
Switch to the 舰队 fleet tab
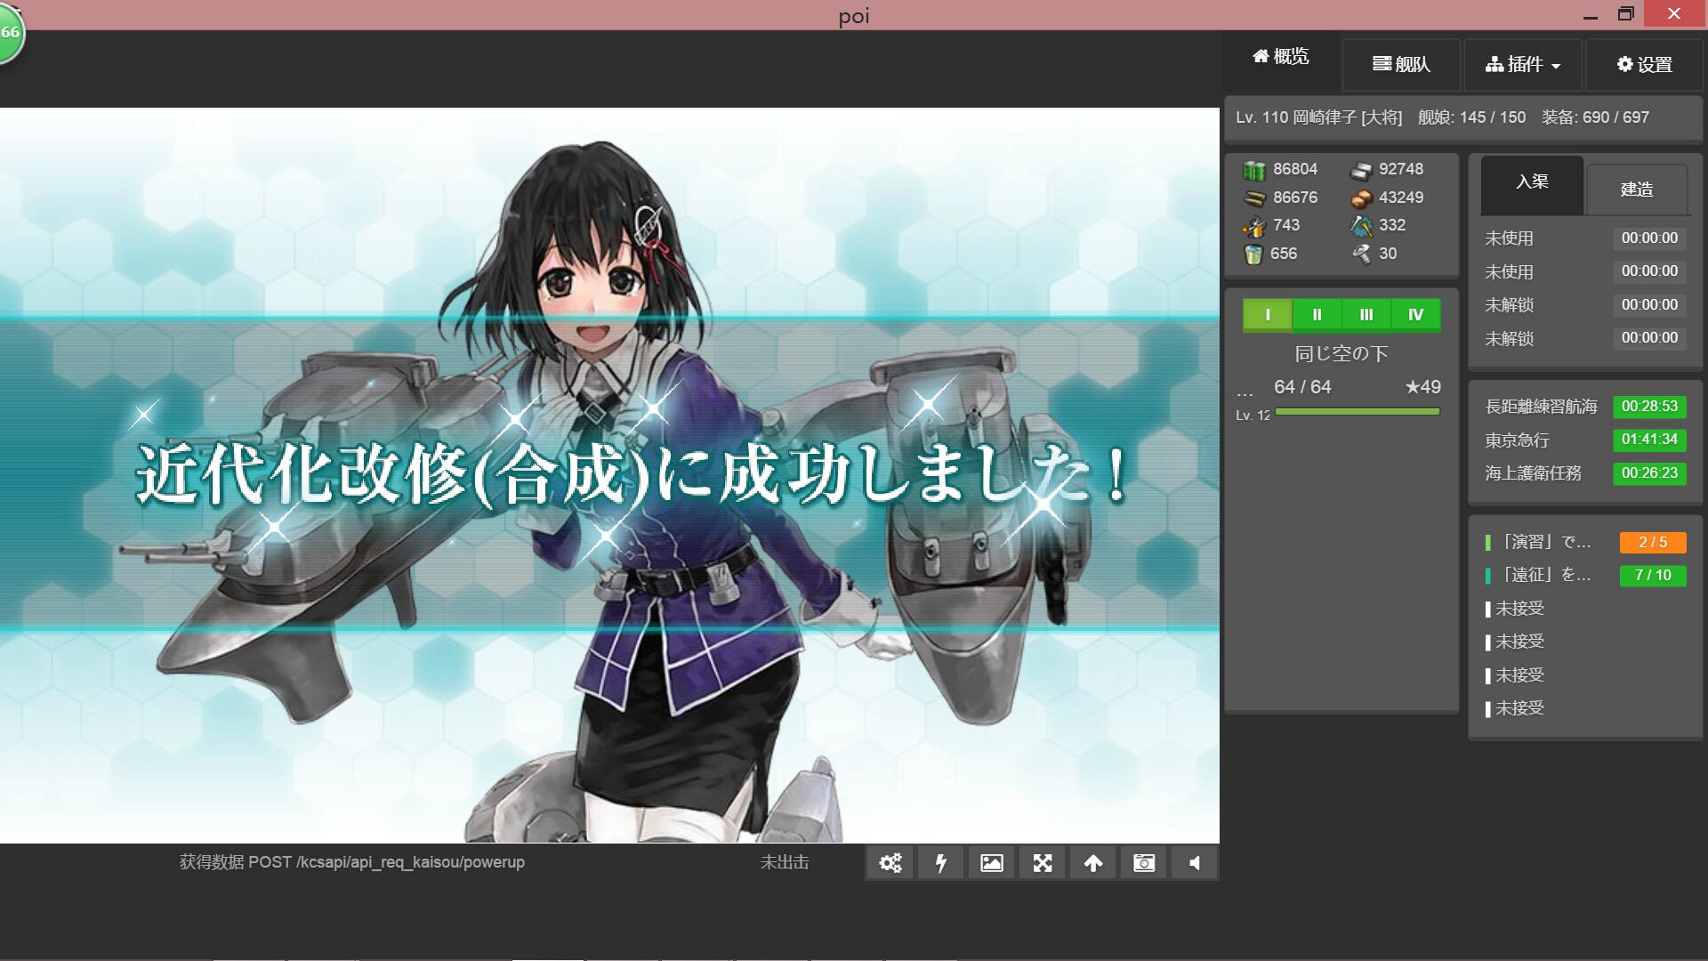coord(1401,65)
